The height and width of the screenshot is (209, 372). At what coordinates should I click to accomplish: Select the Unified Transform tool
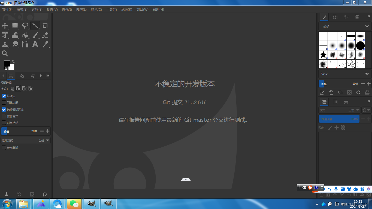point(5,35)
